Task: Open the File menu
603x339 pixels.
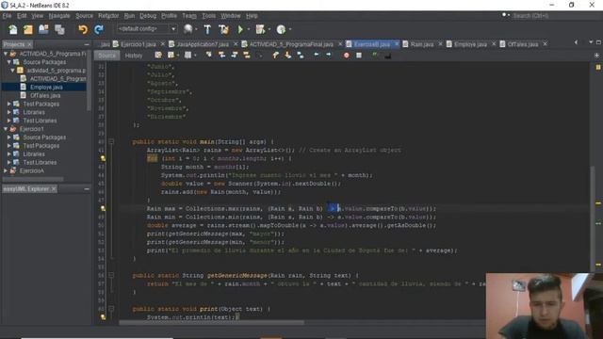Action: coord(7,16)
